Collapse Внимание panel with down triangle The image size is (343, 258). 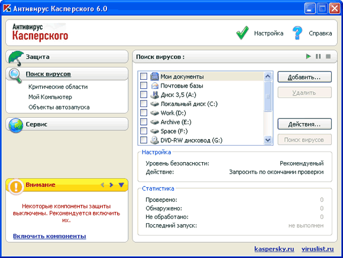pos(121,185)
